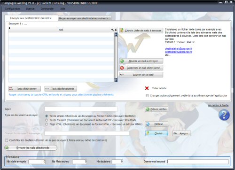Screen dimensions: 235x170
Task: Click 'Ajouter un mail à envoyer' button
Action: 141,61
